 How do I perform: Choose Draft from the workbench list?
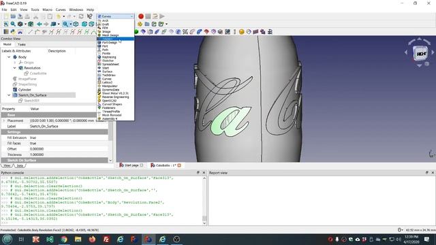pyautogui.click(x=106, y=24)
